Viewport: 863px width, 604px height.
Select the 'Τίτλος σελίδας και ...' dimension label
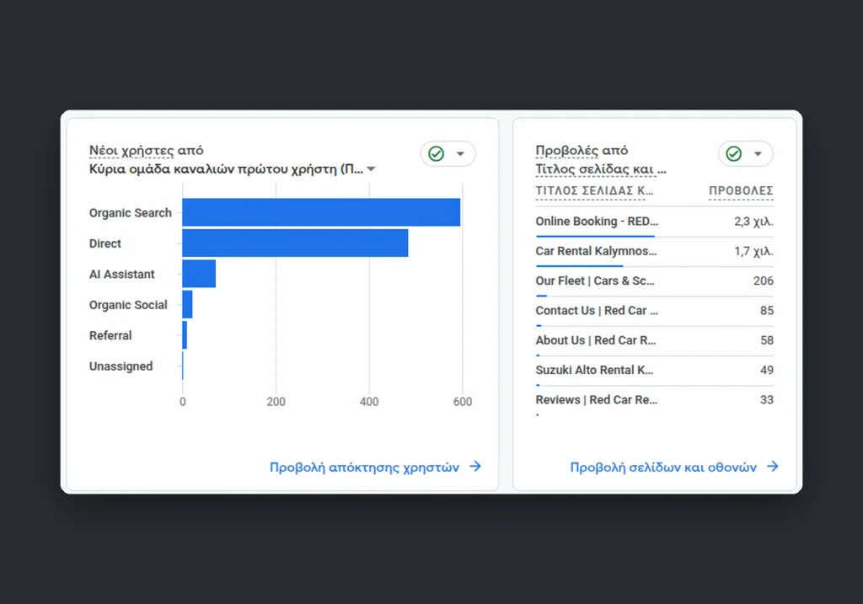(601, 168)
